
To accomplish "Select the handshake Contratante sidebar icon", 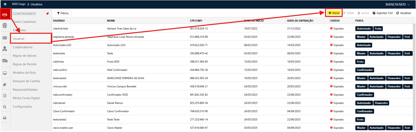I will (x=5, y=14).
